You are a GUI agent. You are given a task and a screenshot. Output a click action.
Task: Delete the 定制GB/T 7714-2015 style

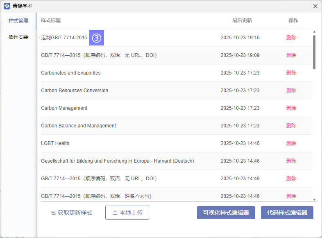pyautogui.click(x=291, y=38)
